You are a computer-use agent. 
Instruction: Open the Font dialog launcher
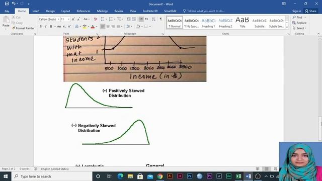(97, 34)
